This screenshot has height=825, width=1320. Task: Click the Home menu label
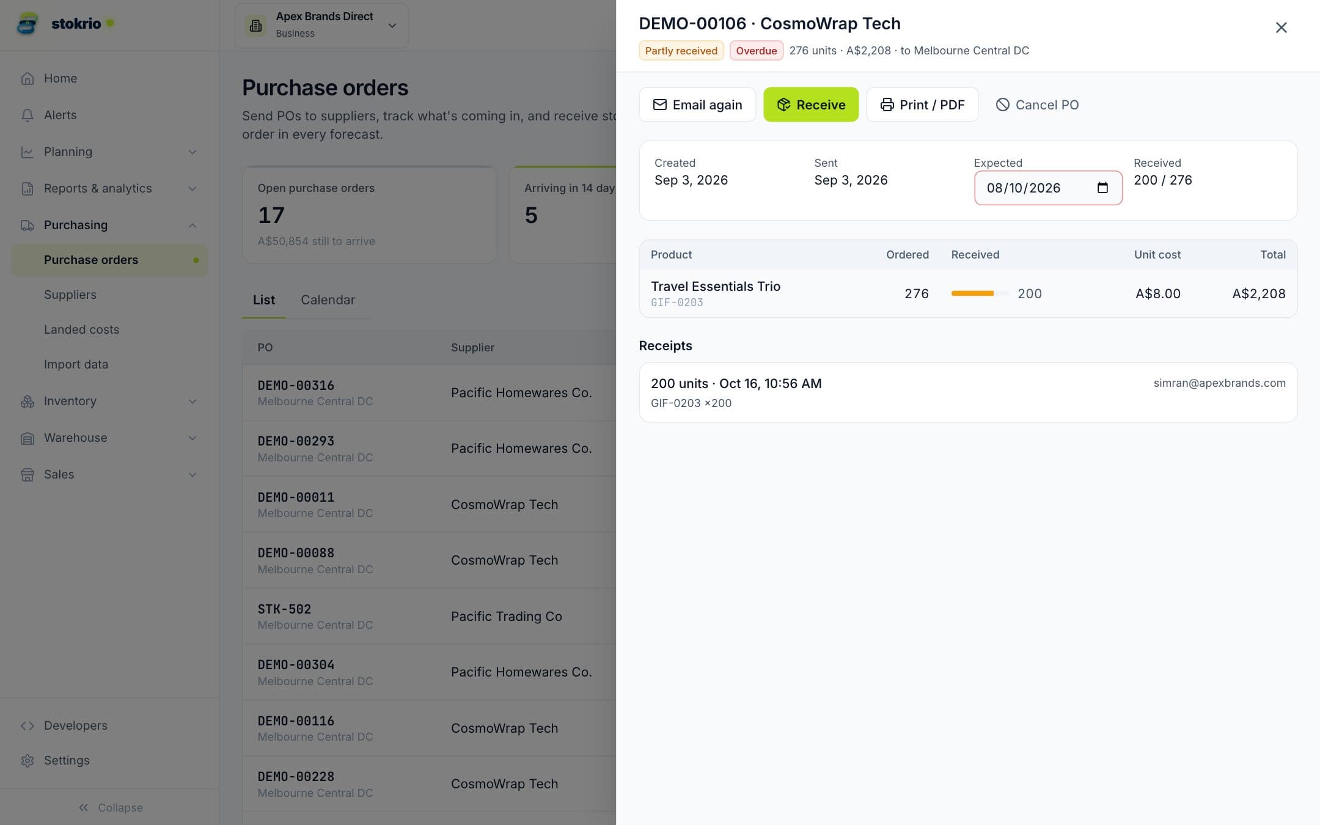61,78
